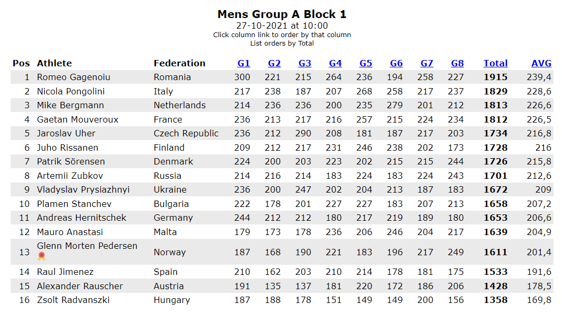Click the G4 column header link
This screenshot has width=562, height=312.
tap(335, 63)
